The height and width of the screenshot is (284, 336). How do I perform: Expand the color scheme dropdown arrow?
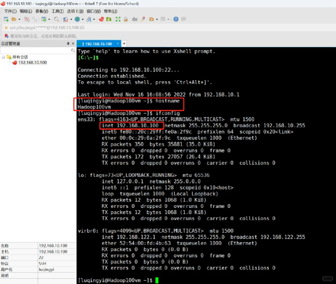[71, 19]
